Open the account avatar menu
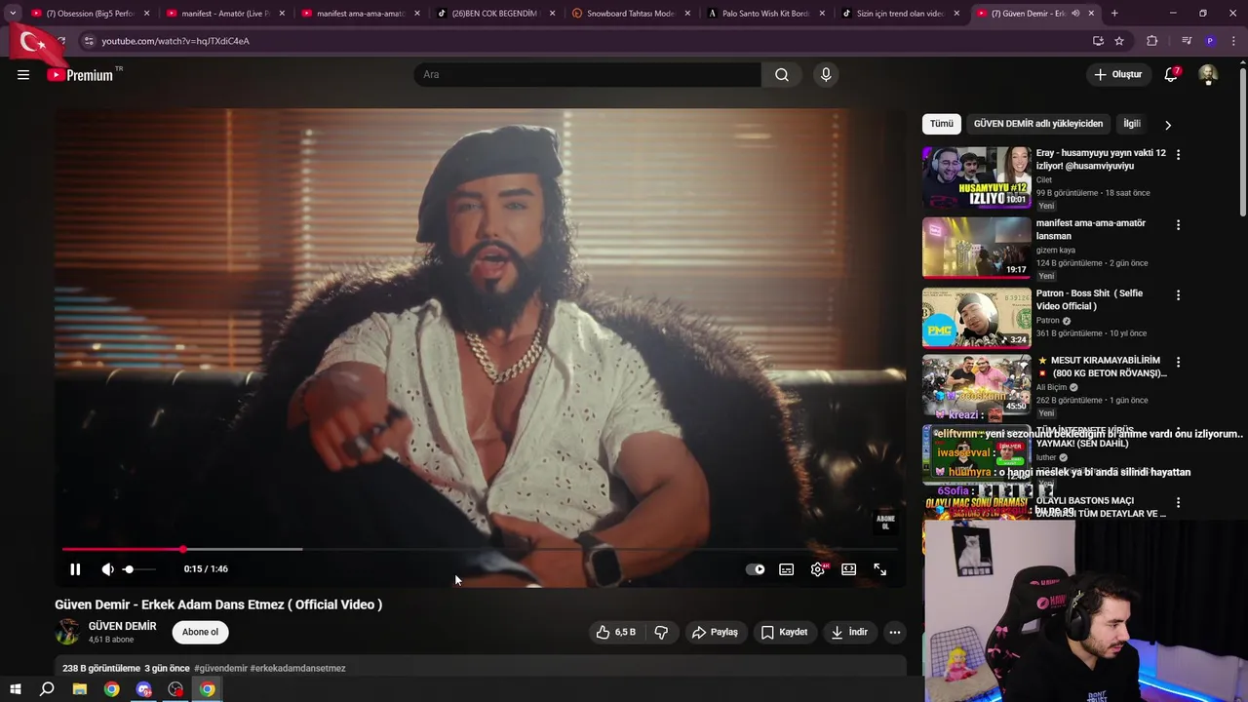Screen dimensions: 1248x702 (1208, 75)
